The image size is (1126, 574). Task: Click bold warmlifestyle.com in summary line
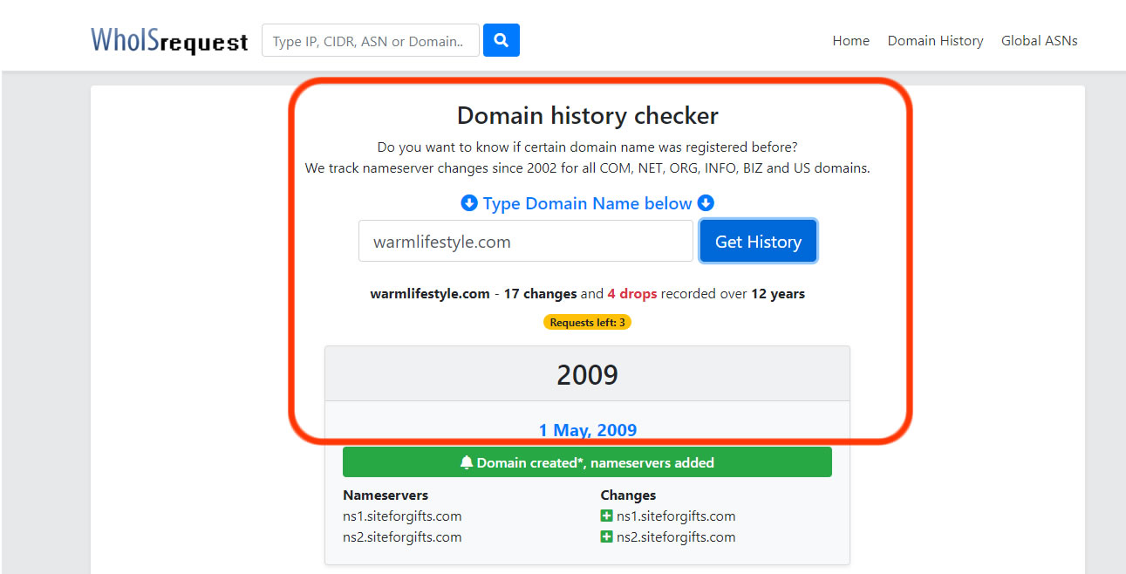tap(430, 294)
